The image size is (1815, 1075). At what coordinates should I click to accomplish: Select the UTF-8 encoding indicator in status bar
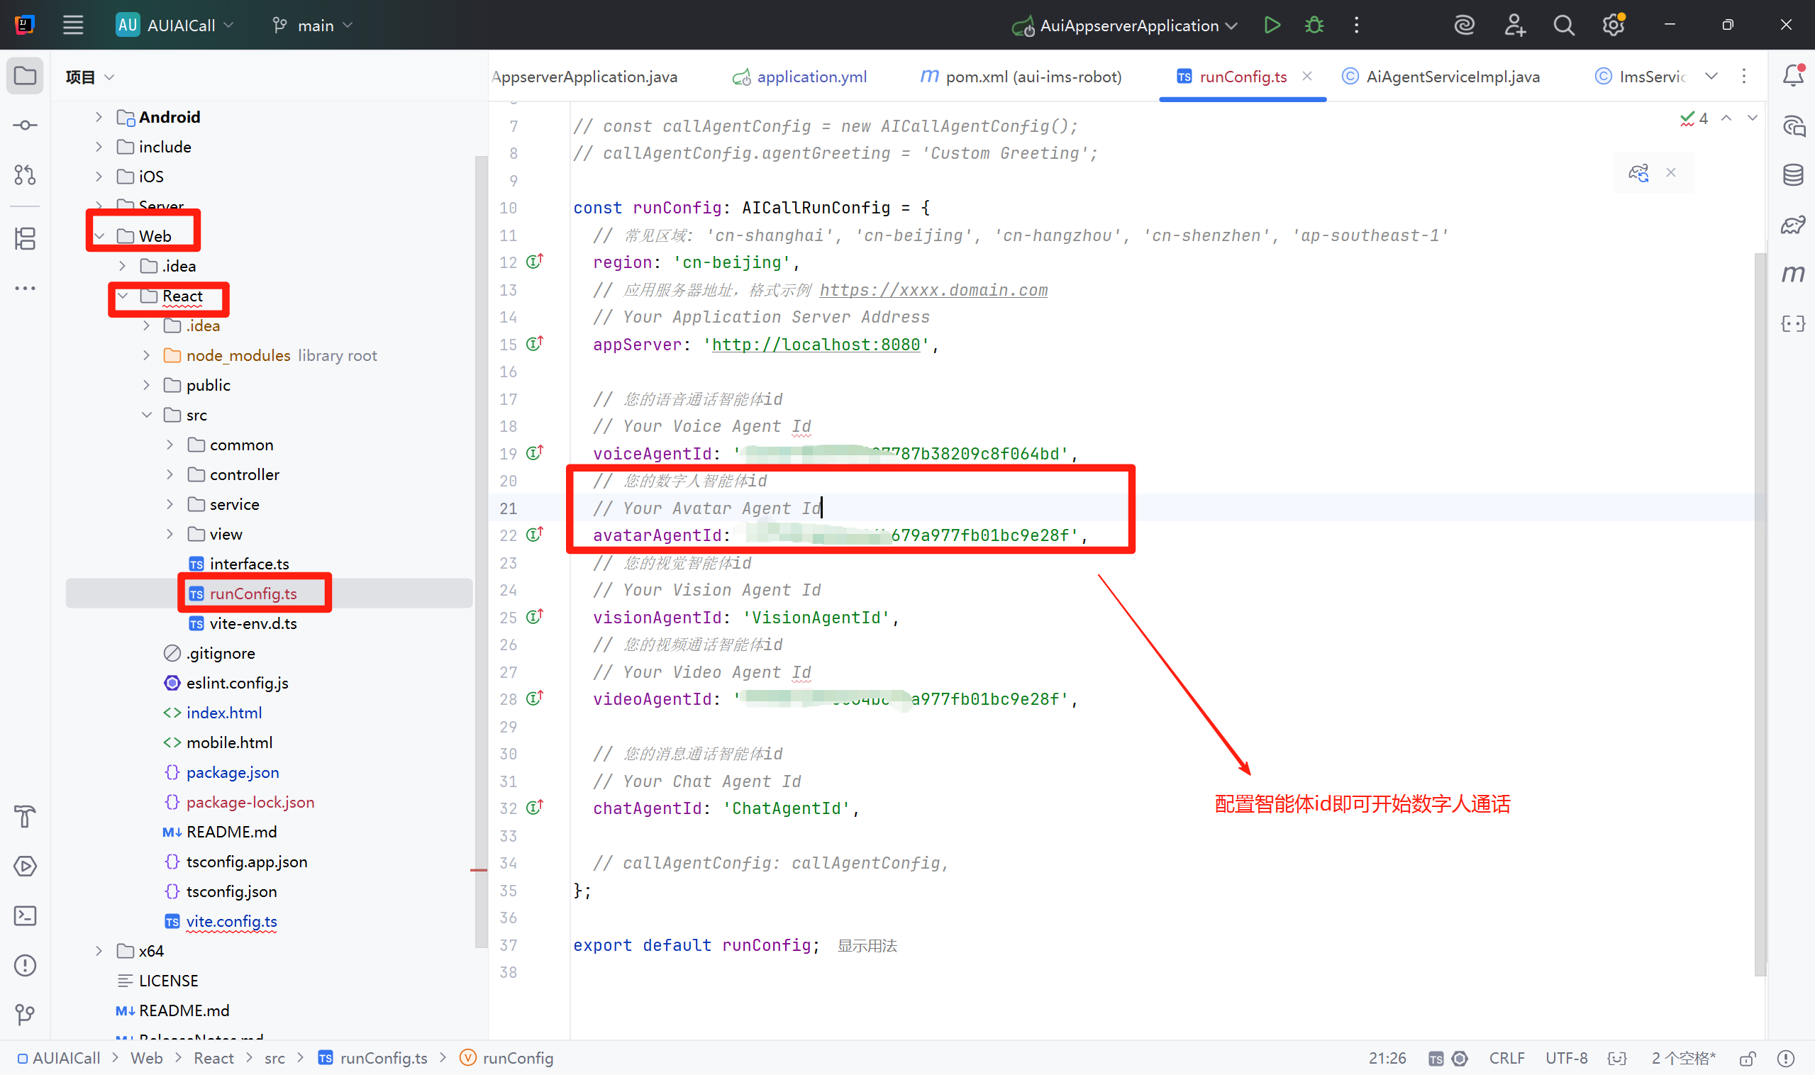[1567, 1057]
